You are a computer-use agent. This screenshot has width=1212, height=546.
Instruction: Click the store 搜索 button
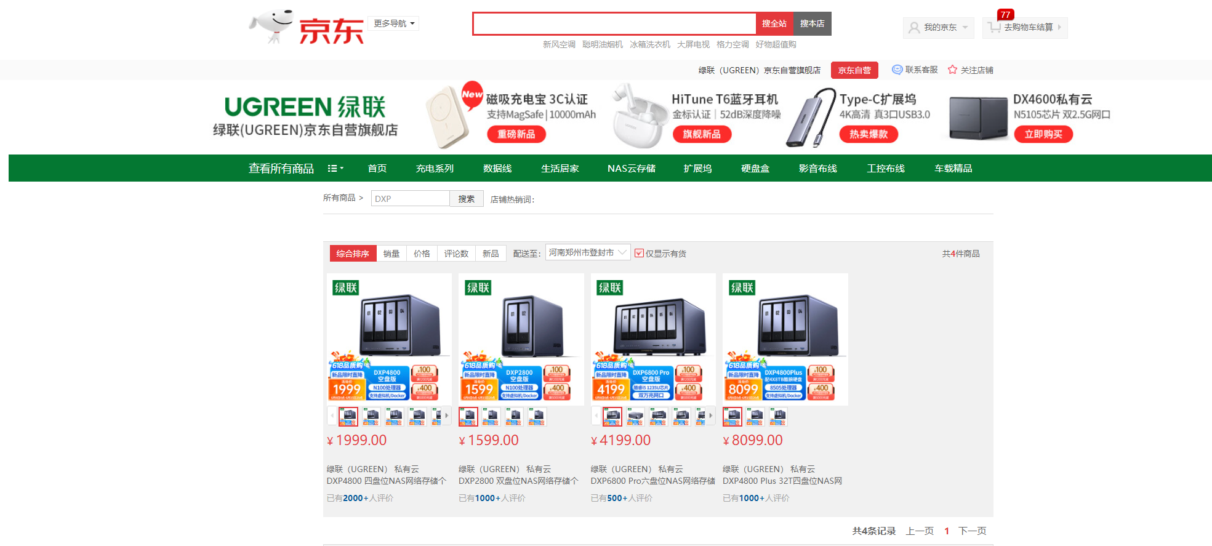(x=467, y=199)
